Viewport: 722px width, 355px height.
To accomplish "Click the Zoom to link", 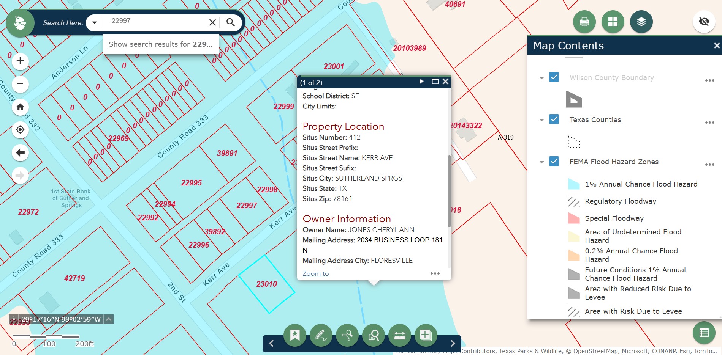I will click(x=315, y=273).
